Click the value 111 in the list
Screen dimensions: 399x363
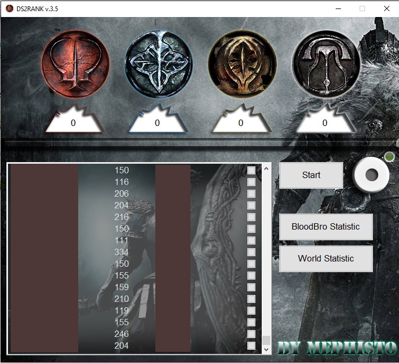pyautogui.click(x=122, y=240)
